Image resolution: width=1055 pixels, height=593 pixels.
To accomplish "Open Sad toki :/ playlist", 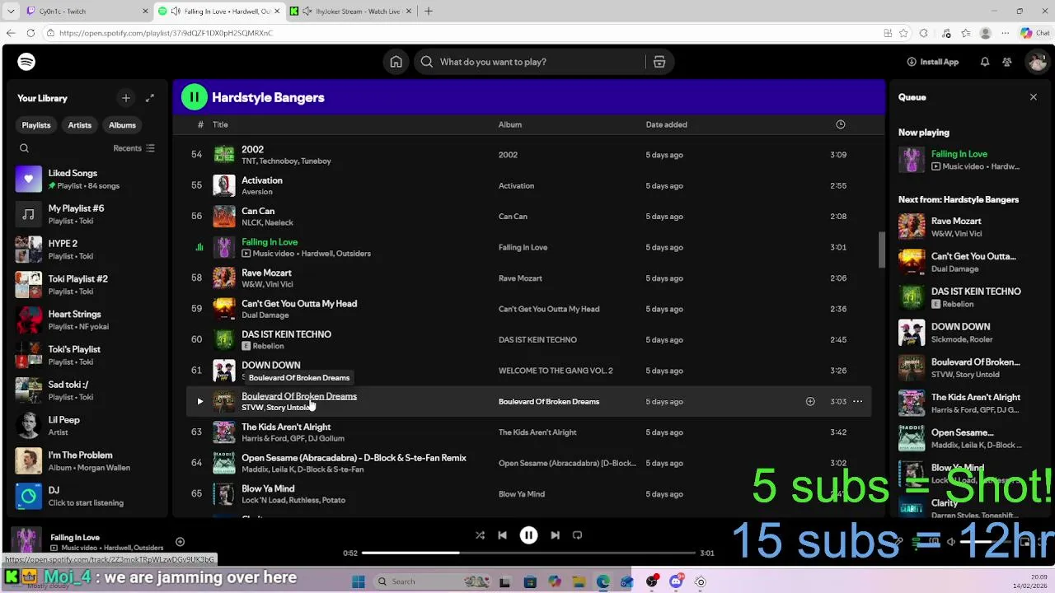I will click(x=88, y=390).
